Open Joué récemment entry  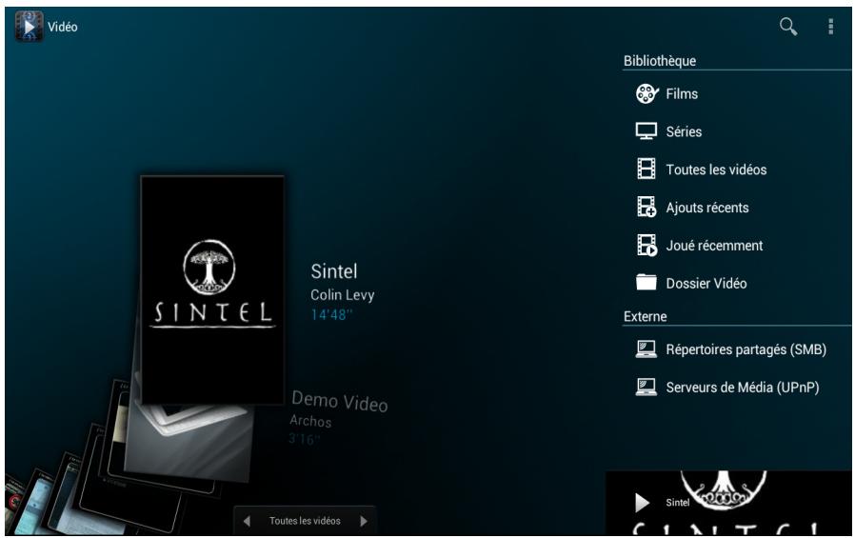tap(736, 246)
